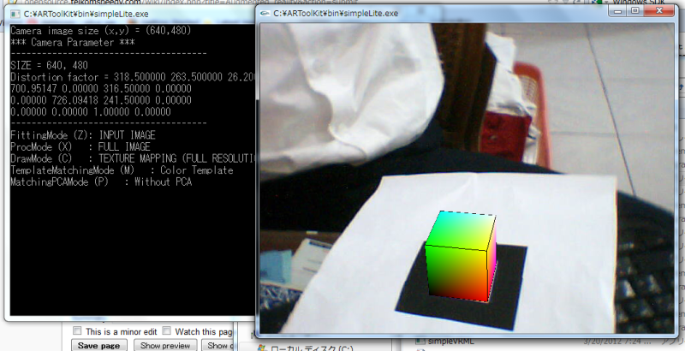Click the simpleVRML file icon
Screen dimensions: 685x351
(x=420, y=342)
